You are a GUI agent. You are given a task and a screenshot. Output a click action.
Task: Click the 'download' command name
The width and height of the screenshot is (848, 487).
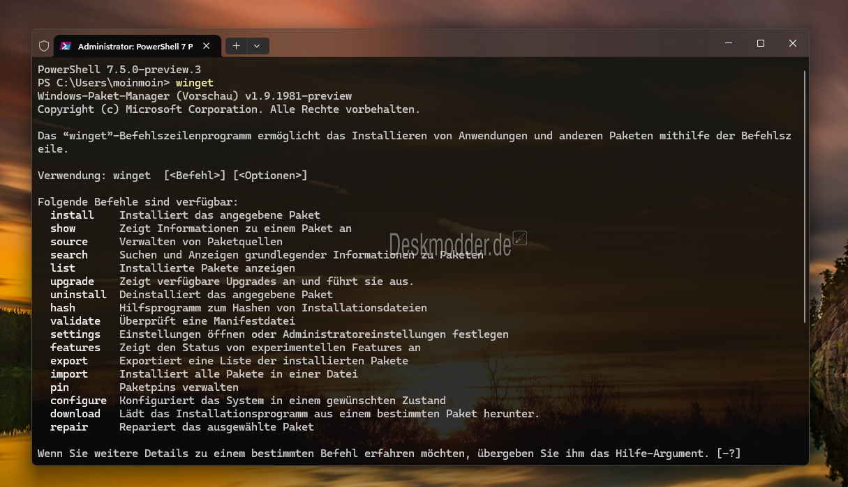pos(75,414)
